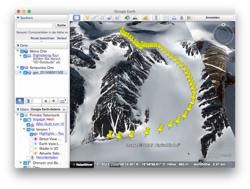Image resolution: width=250 pixels, height=189 pixels.
Task: Click the N north indicator on the compass
Action: click(223, 25)
